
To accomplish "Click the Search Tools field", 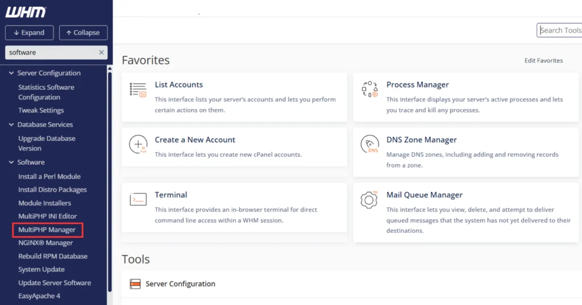I will [559, 31].
